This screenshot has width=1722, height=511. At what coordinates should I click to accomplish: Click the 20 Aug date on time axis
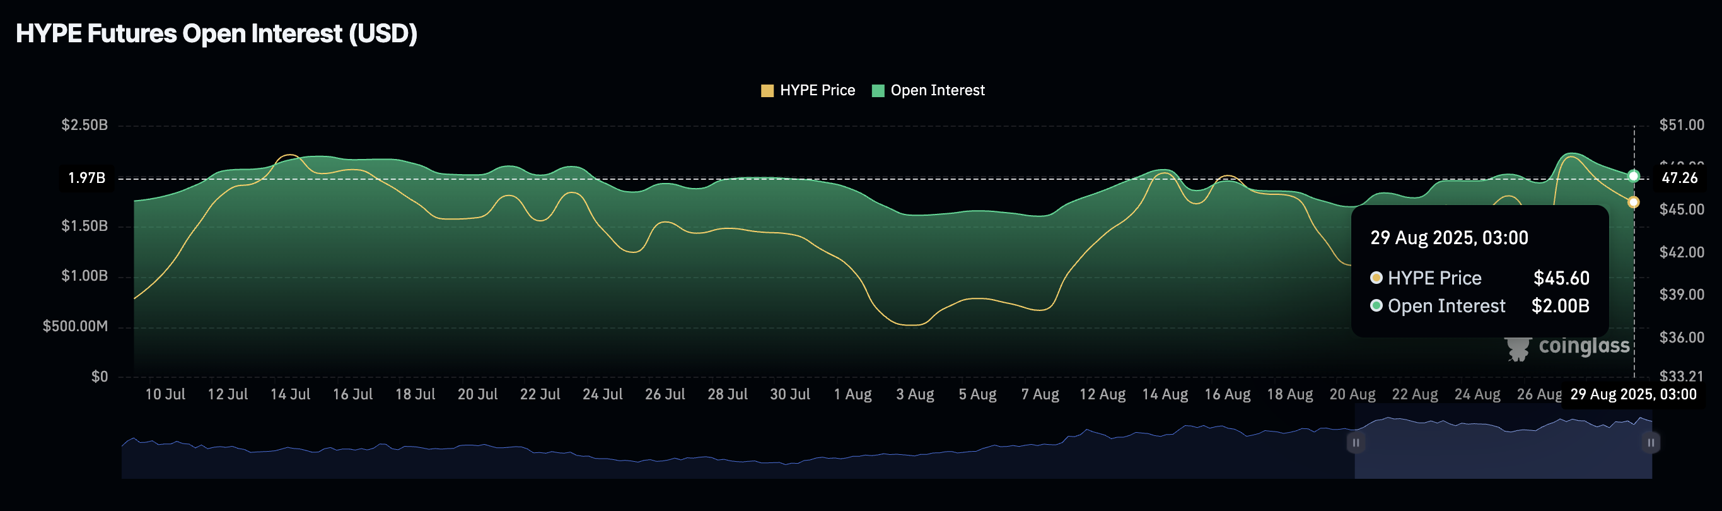1352,395
